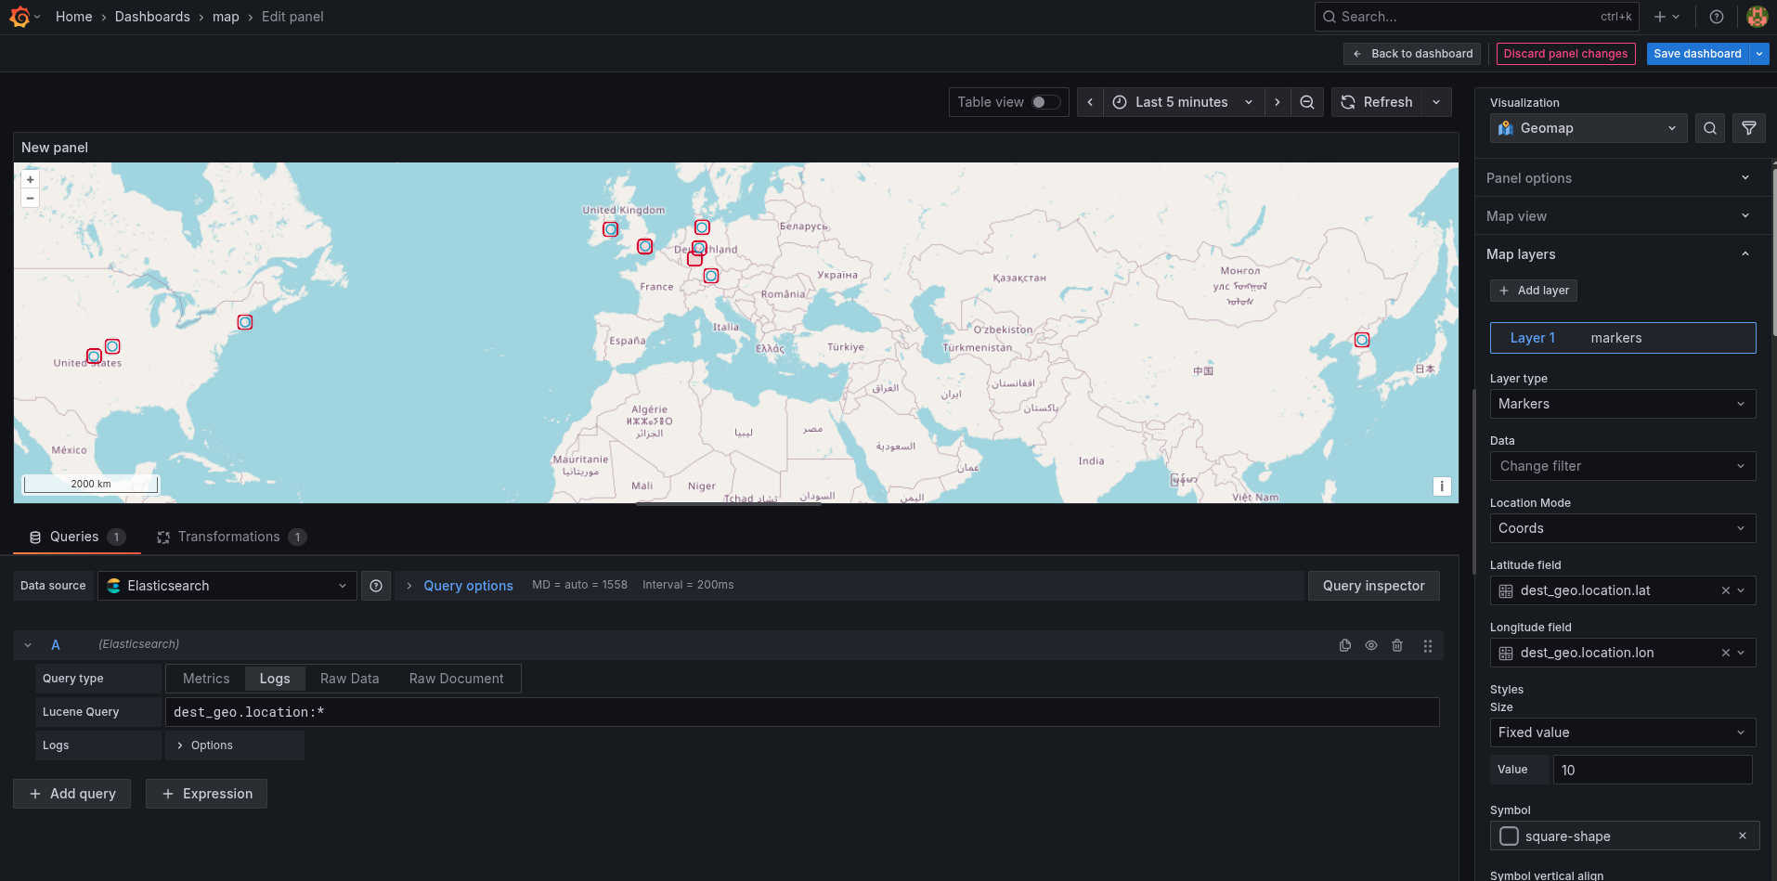1777x881 pixels.
Task: Click the Query inspector button
Action: (x=1373, y=586)
